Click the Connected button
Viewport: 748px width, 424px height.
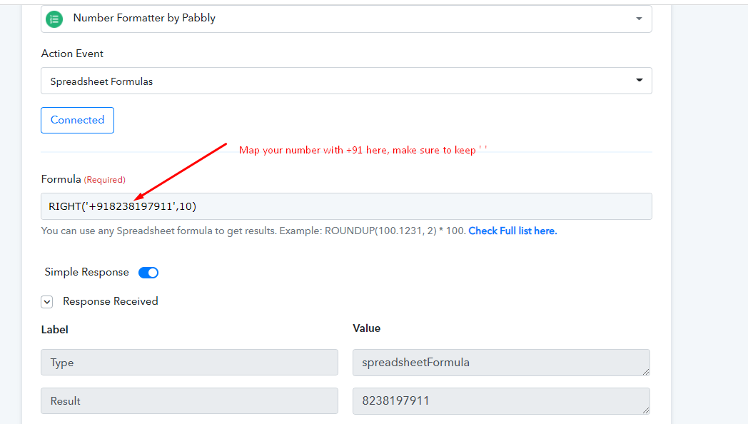pos(77,120)
